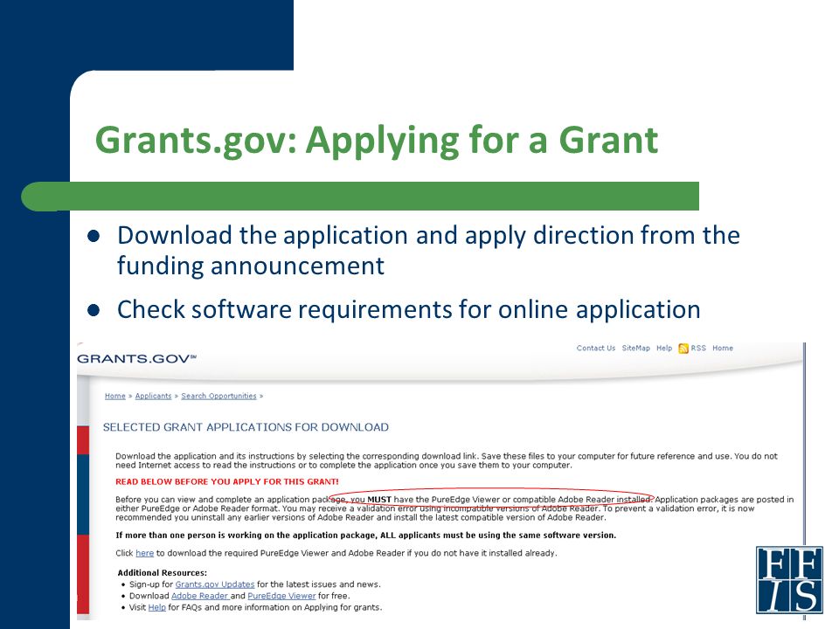
Task: Click 'SELECTED GRANT APPLICATIONS FOR DOWNLOAD' heading
Action: (246, 427)
